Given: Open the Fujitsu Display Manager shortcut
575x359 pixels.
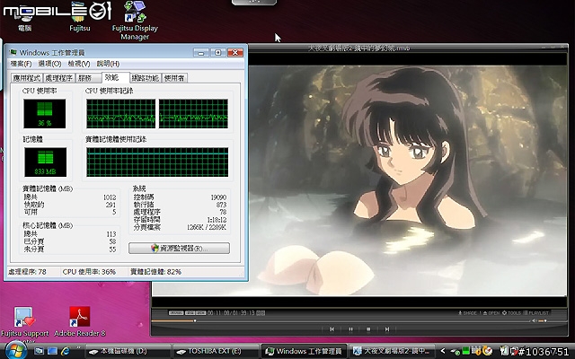Looking at the screenshot, I should (135, 20).
